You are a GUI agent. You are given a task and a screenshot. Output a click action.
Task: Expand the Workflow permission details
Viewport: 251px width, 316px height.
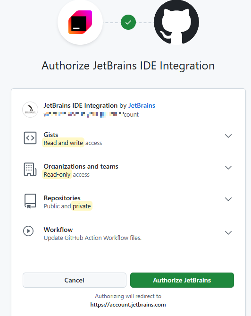[x=228, y=232]
